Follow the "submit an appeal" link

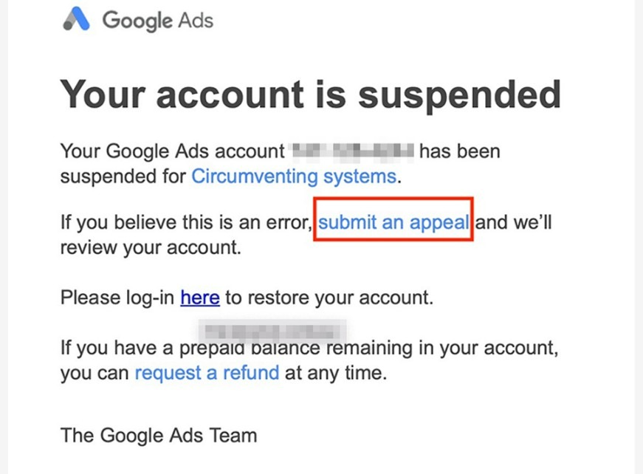pos(393,221)
